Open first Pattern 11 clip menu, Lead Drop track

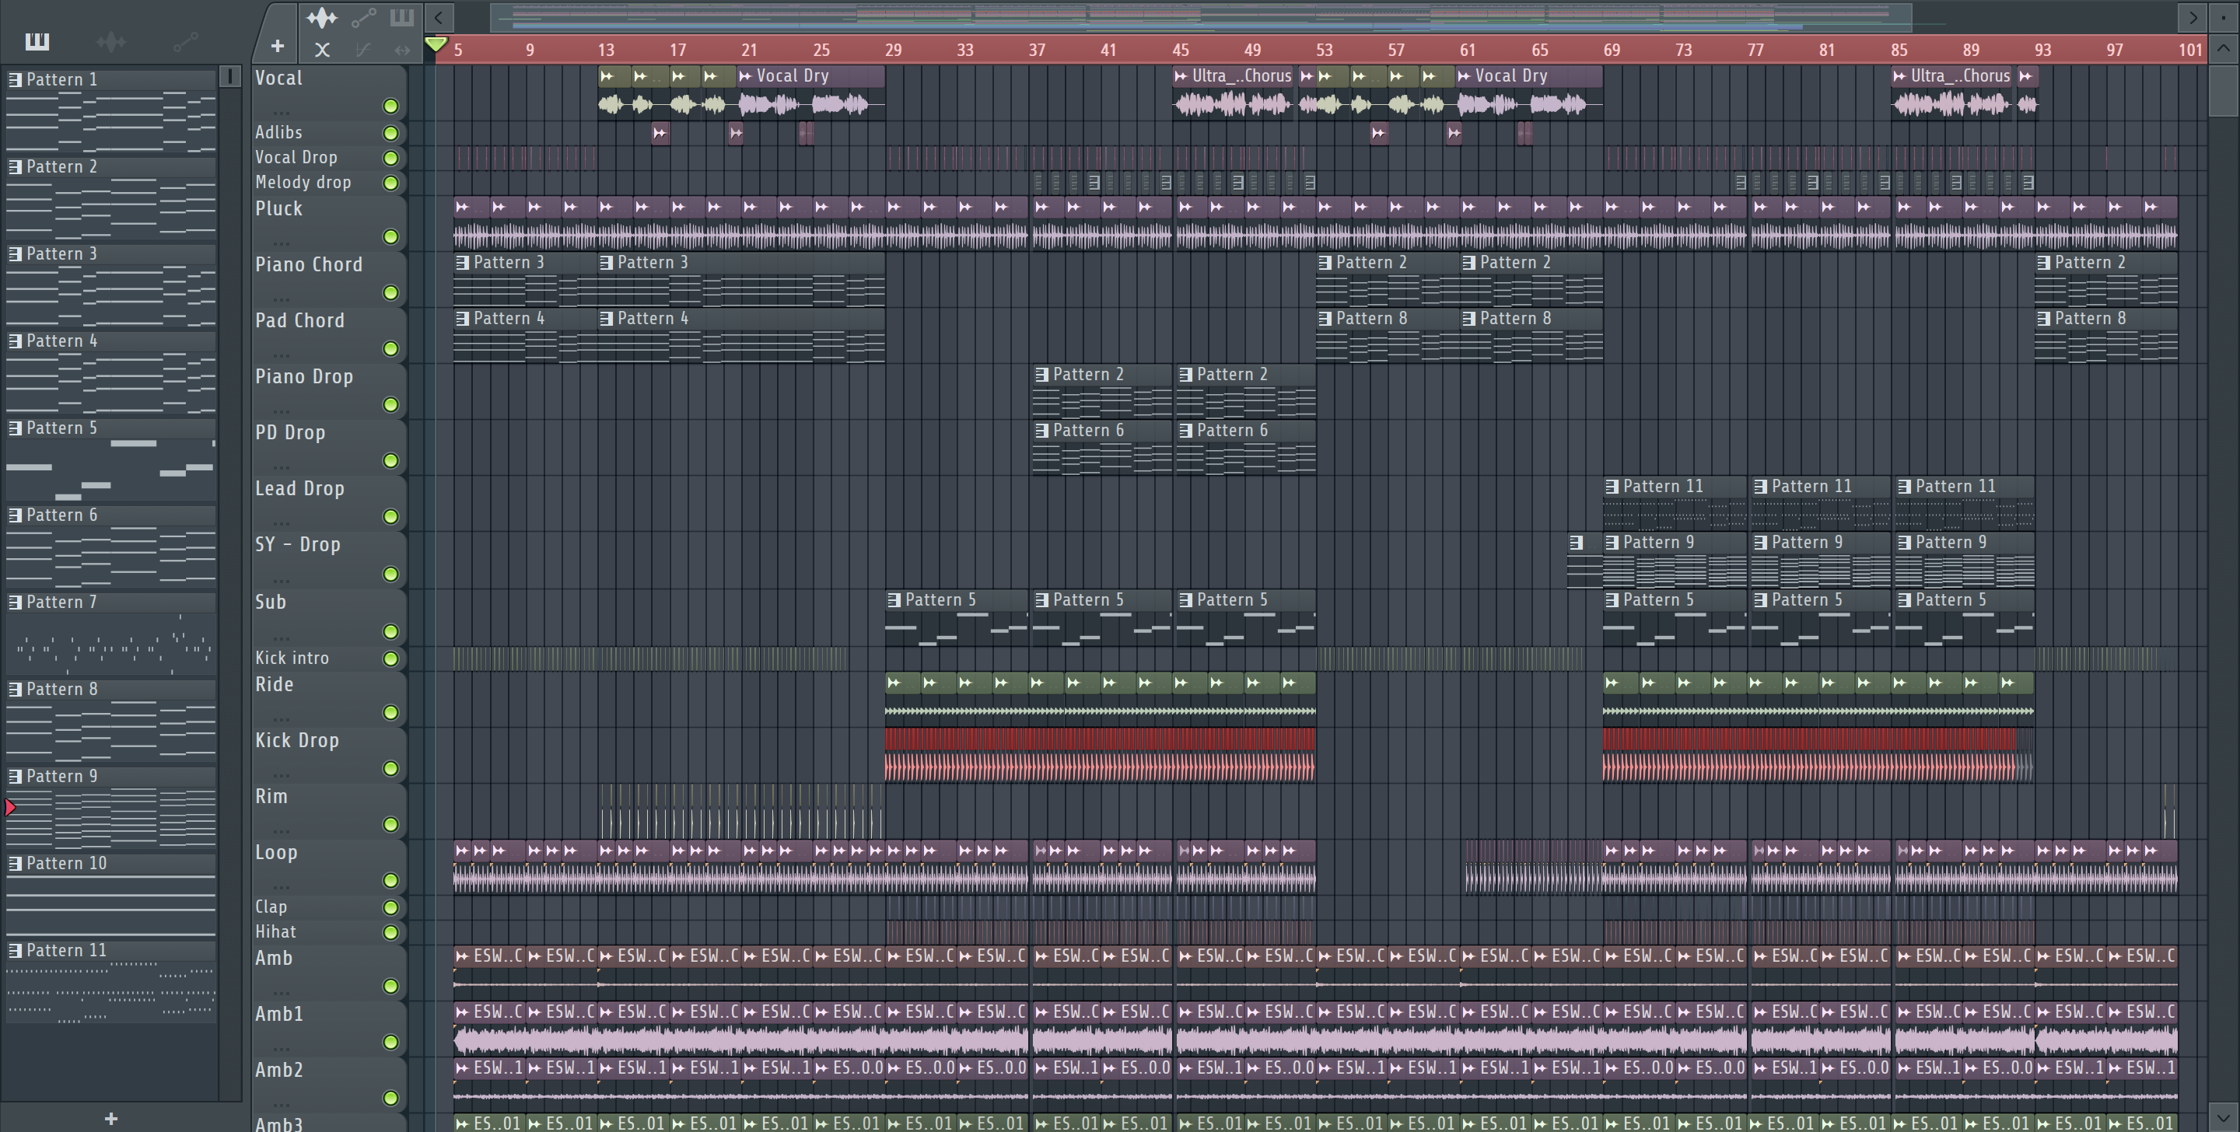click(1612, 487)
